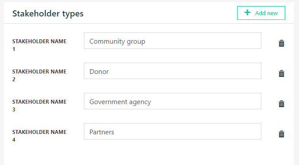299x165 pixels.
Task: Click the Stakeholder Name 1 label
Action: (x=39, y=45)
